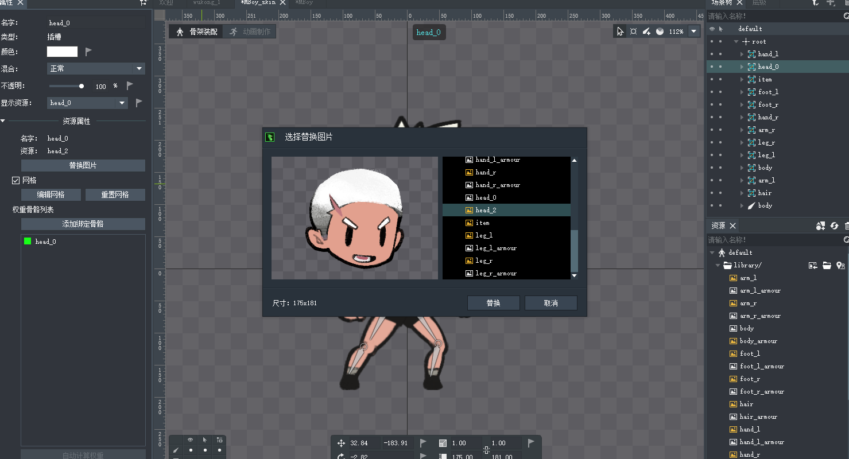
Task: Click the flag beside scale values
Action: pos(531,443)
